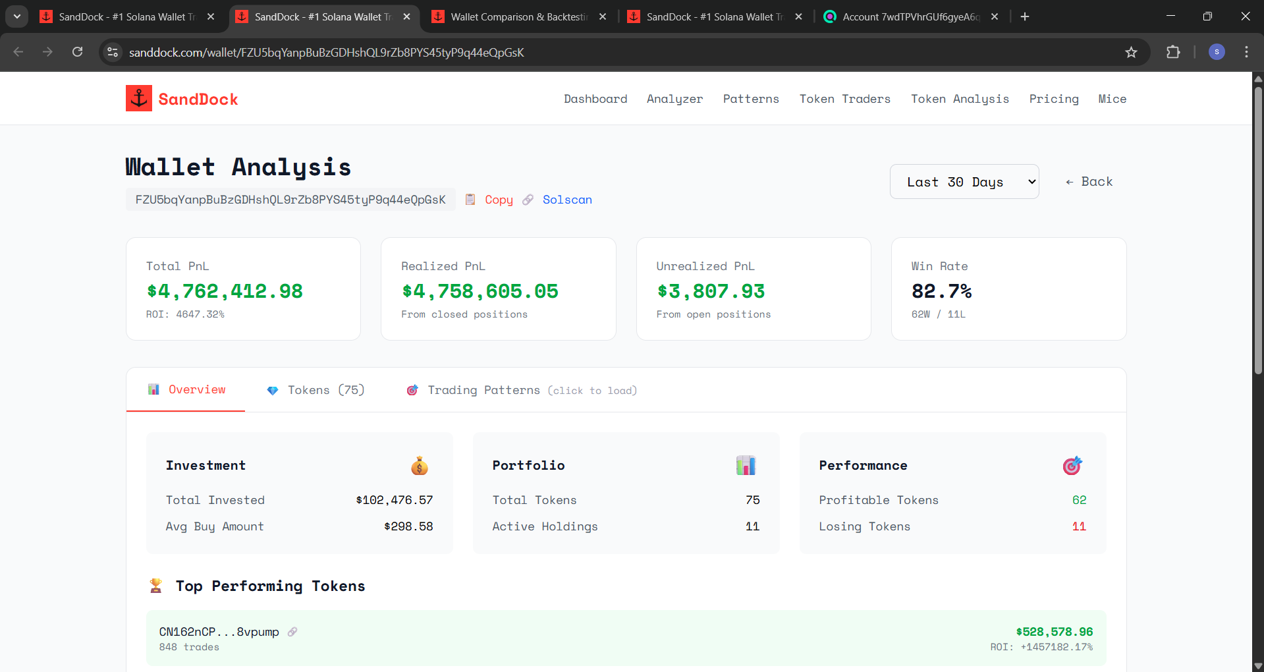Click the target icon in Performance card
The height and width of the screenshot is (672, 1264).
coord(1072,466)
